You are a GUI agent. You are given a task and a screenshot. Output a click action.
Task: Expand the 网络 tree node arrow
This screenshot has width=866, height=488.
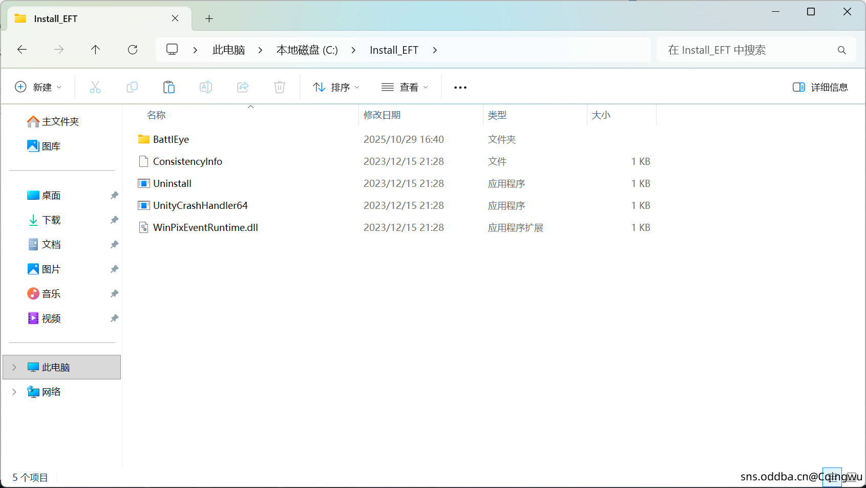click(x=14, y=392)
